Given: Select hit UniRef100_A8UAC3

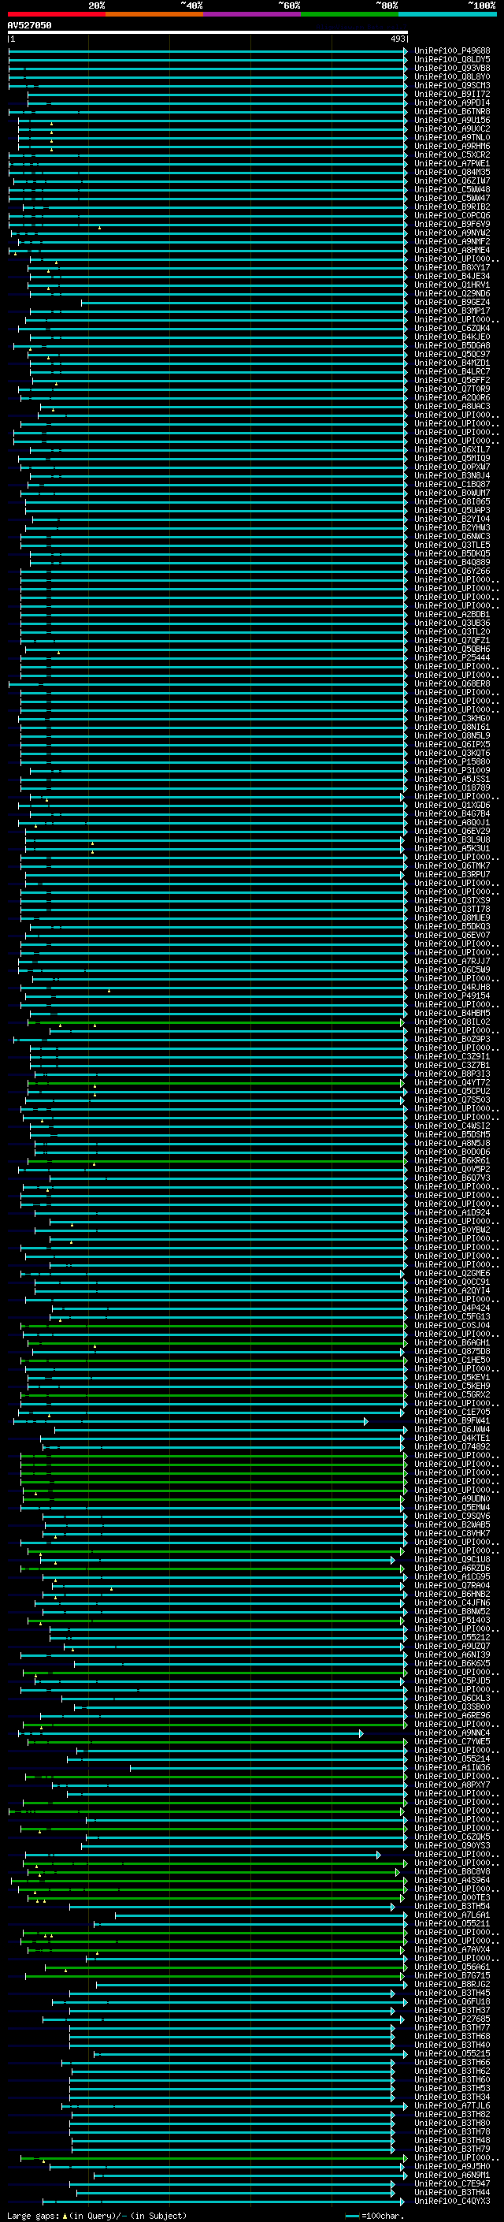Looking at the screenshot, I should point(452,406).
